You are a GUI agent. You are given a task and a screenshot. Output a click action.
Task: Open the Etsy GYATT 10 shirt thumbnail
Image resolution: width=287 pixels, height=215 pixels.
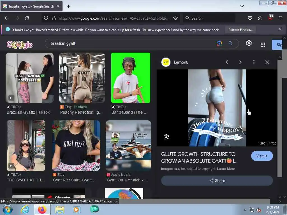point(82,78)
